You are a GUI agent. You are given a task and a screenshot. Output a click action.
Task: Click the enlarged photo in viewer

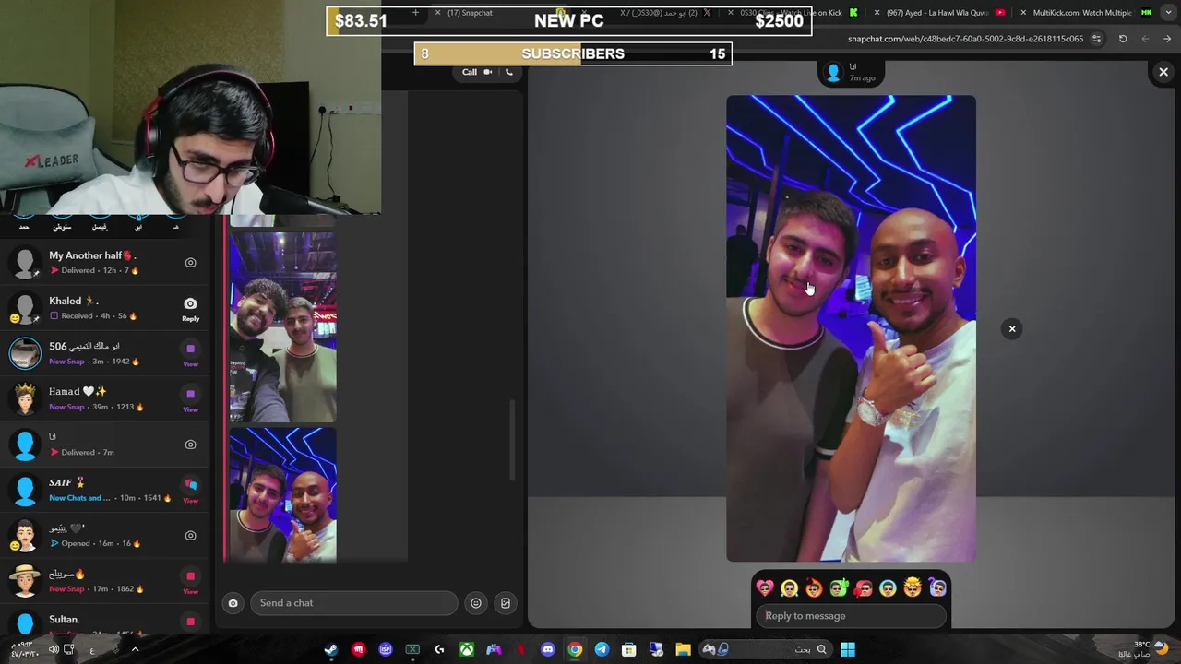tap(851, 328)
